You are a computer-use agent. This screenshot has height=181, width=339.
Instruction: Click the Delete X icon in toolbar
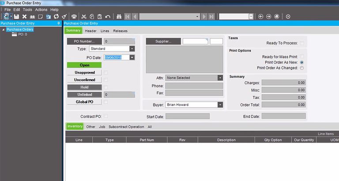click(24, 16)
